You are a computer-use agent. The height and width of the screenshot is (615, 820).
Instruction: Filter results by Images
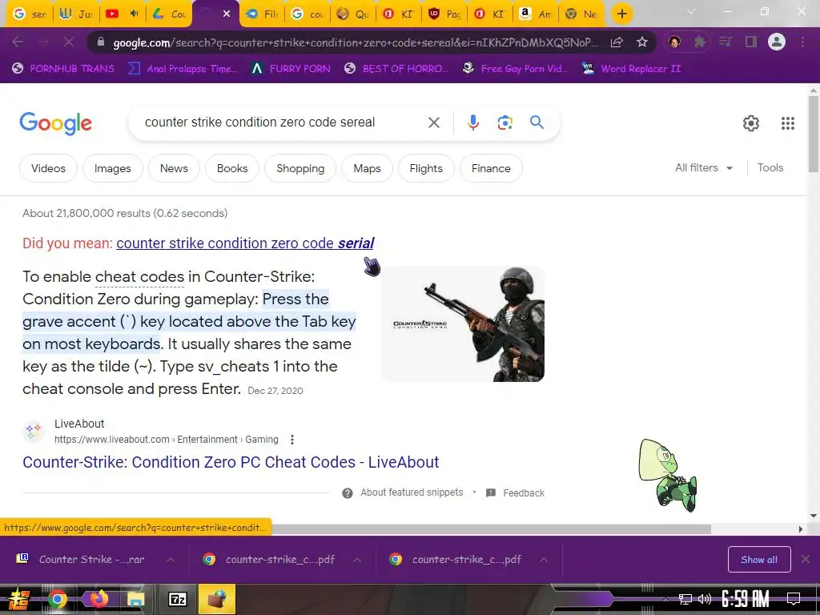pos(112,168)
